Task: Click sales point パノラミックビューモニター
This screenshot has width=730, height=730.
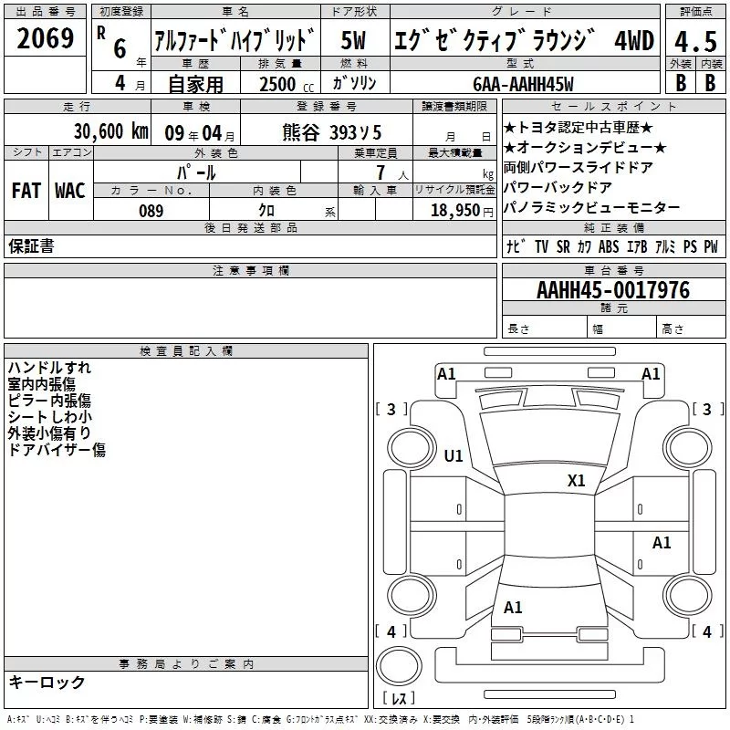Action: (x=591, y=207)
